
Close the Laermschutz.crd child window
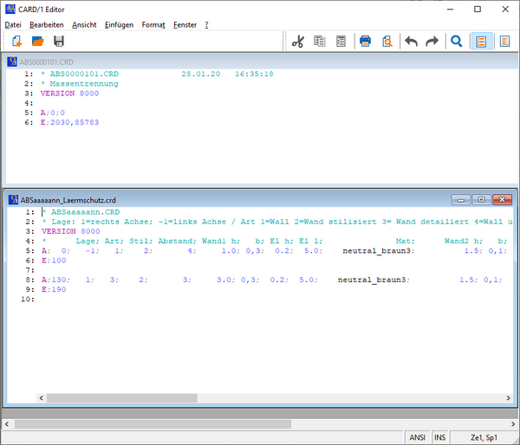pyautogui.click(x=502, y=200)
